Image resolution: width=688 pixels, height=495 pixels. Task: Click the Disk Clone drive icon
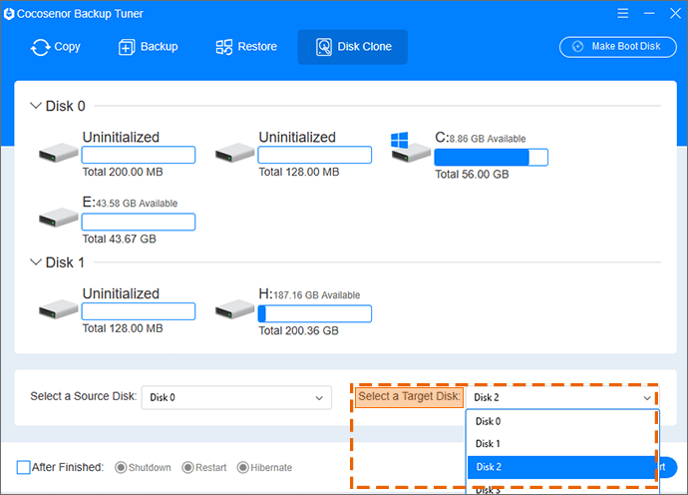click(324, 47)
